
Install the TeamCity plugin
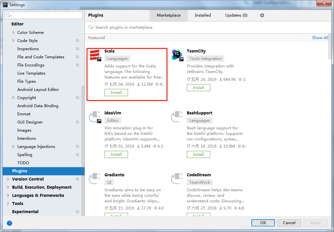[198, 88]
